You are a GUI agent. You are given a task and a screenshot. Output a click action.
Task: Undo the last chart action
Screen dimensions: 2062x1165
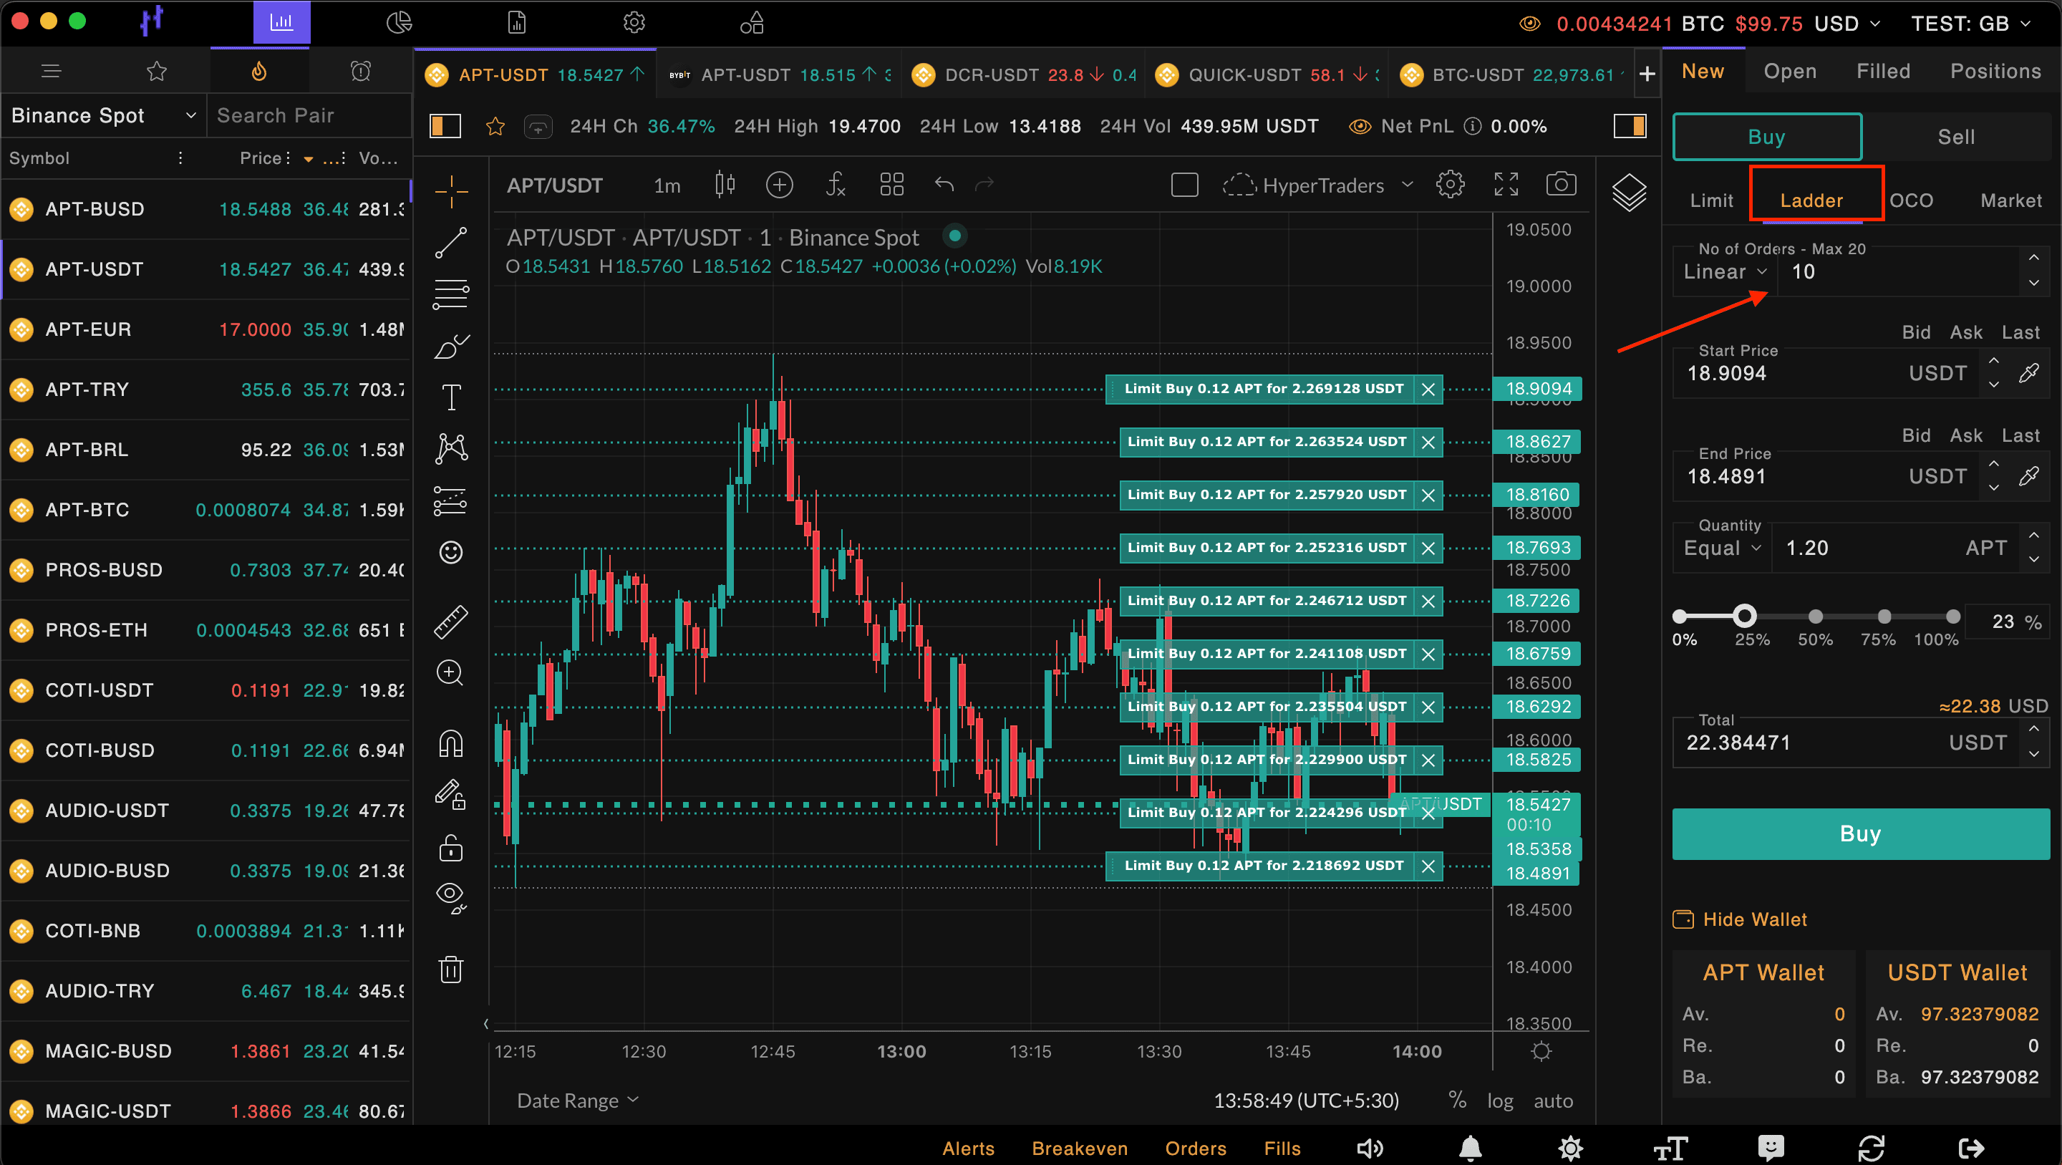944,185
